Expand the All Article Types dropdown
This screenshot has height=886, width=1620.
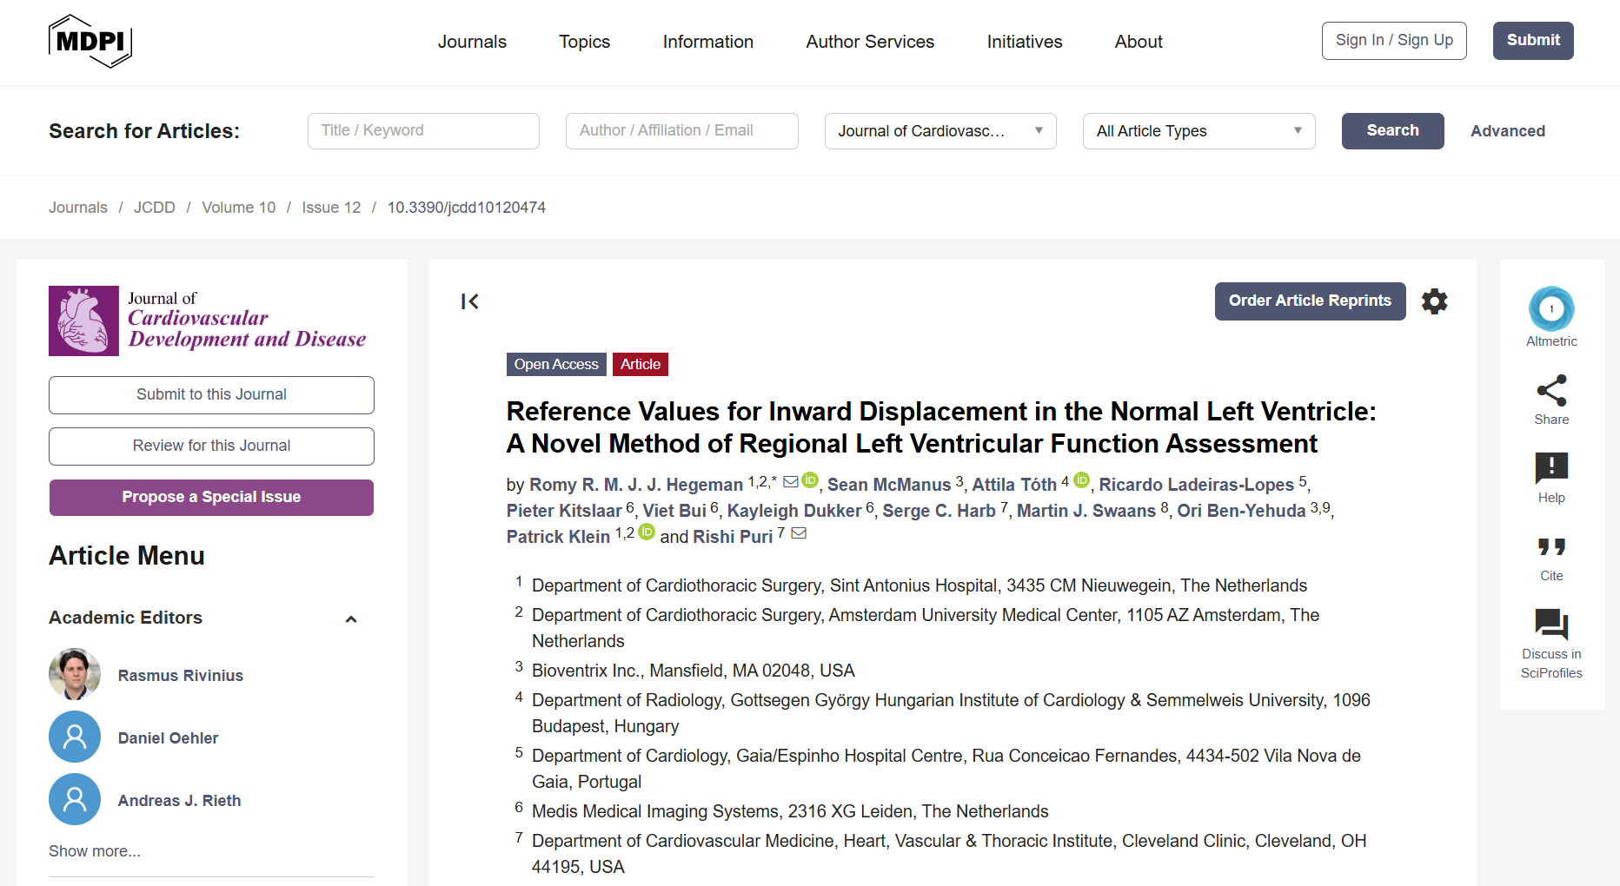(1198, 131)
